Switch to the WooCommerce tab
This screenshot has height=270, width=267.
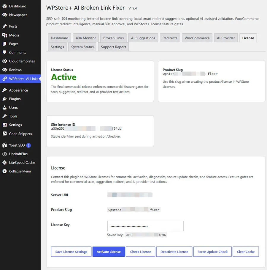197,38
